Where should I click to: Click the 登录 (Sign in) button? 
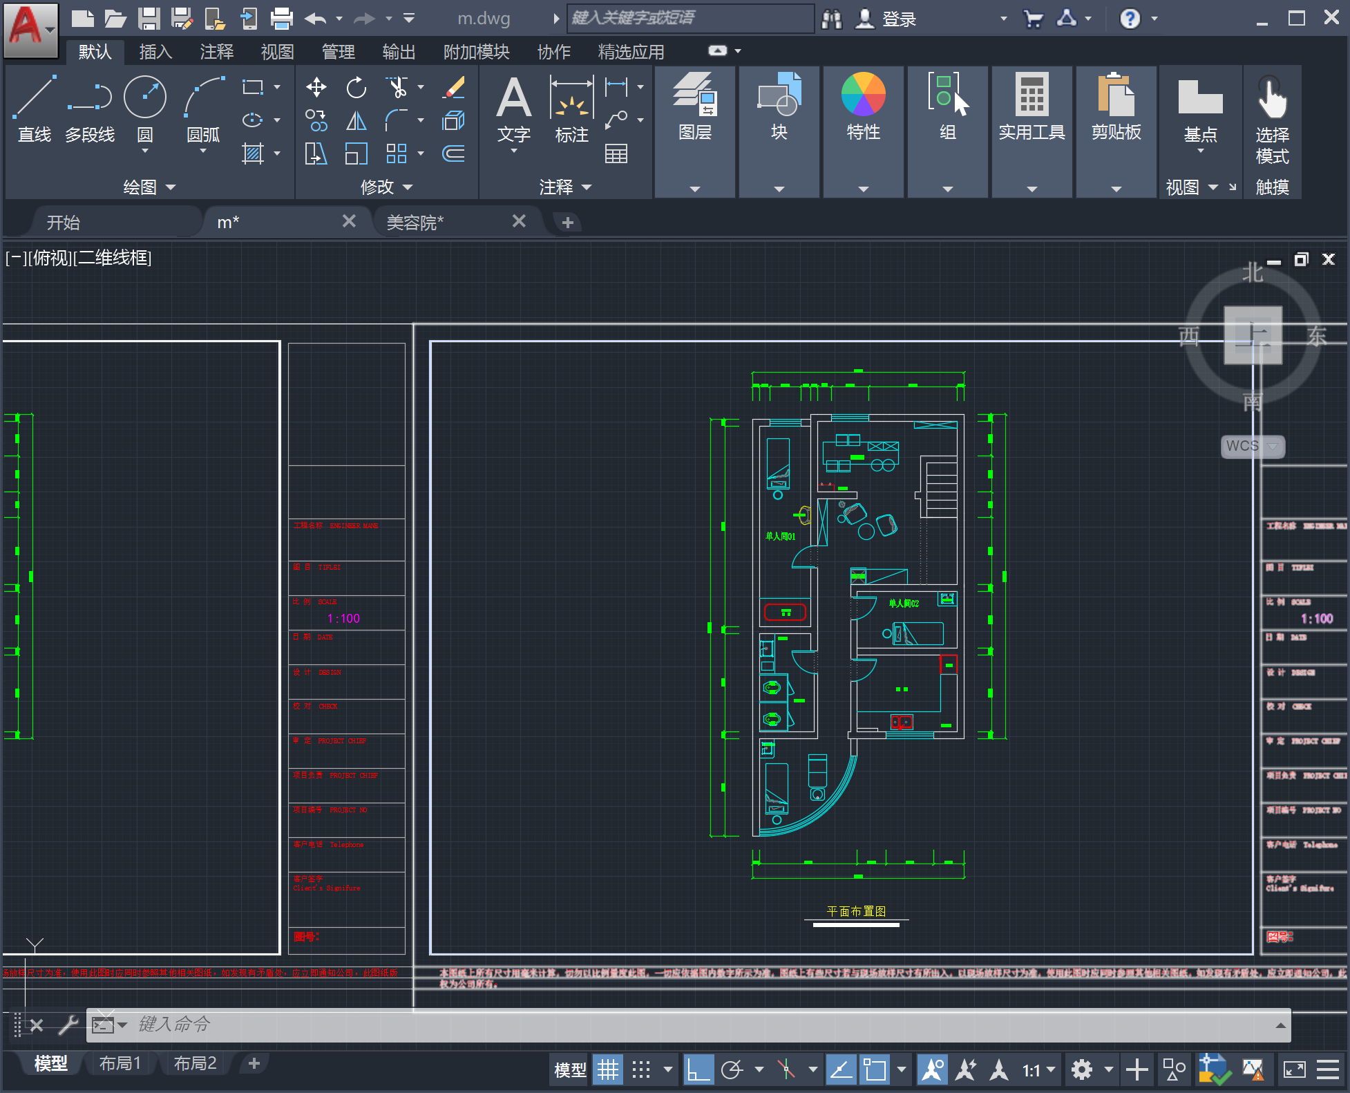898,19
